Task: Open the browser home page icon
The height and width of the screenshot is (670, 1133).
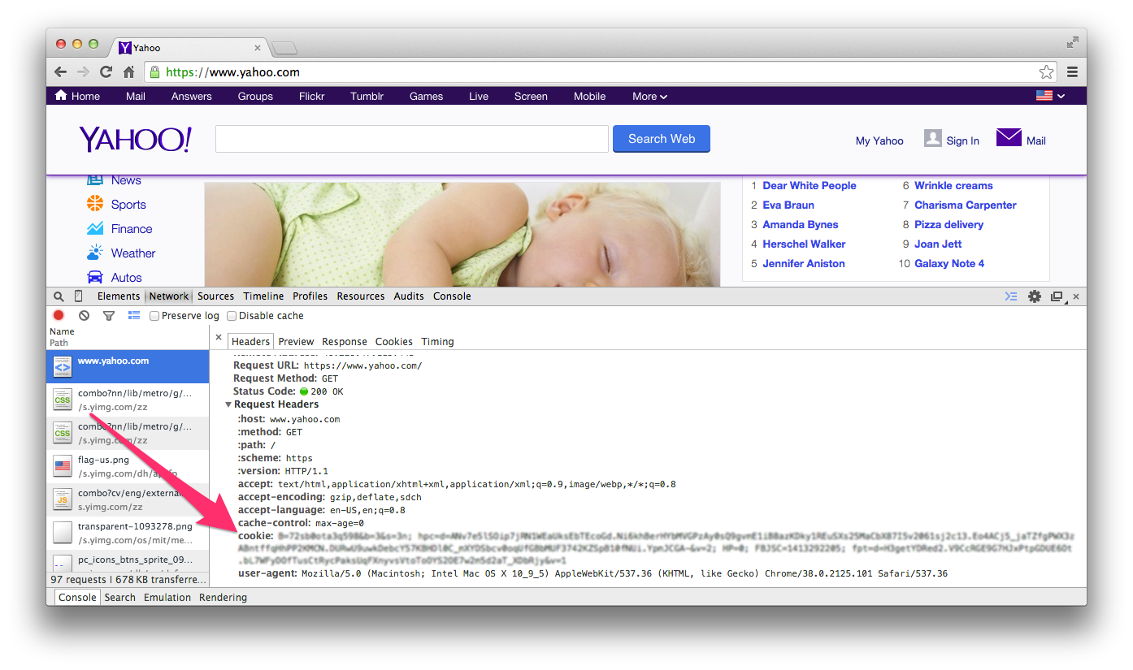Action: pyautogui.click(x=128, y=72)
